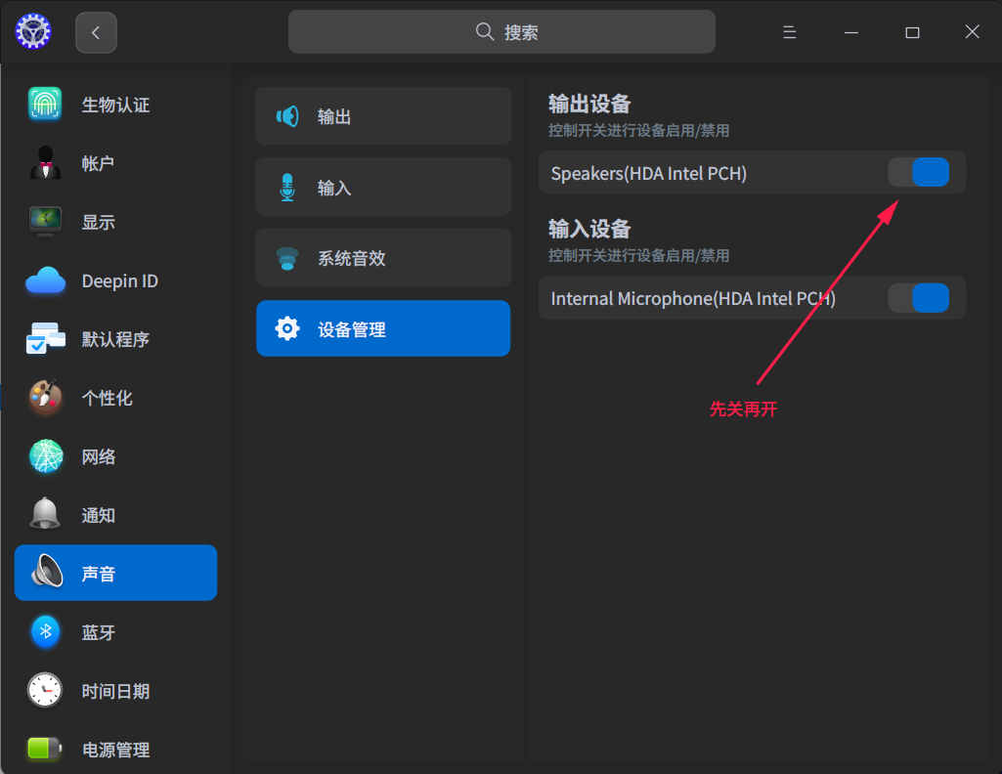Click the Deepin ID cloud icon

click(x=45, y=280)
